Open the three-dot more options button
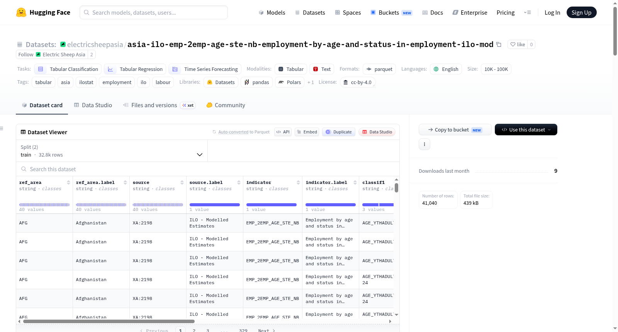 coord(424,144)
